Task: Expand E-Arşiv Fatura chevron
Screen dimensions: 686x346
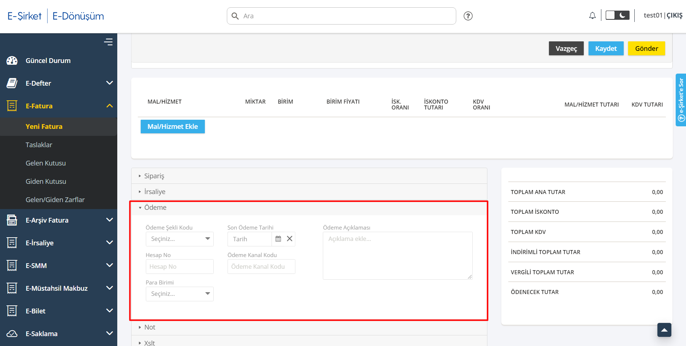Action: (109, 220)
